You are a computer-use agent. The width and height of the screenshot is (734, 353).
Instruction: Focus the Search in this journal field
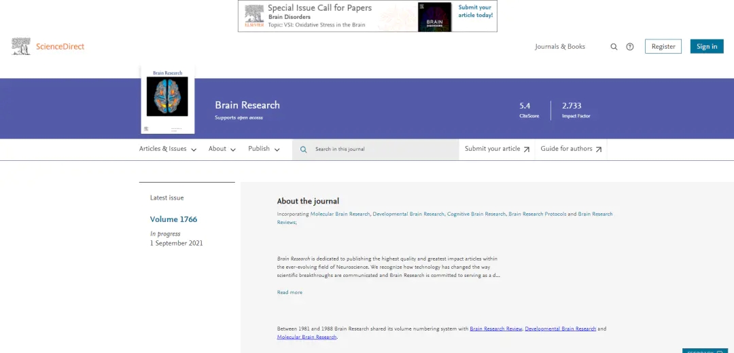(375, 149)
